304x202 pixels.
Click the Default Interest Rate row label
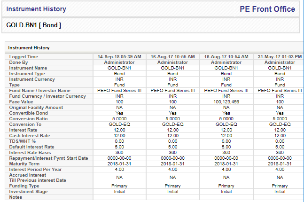point(31,147)
